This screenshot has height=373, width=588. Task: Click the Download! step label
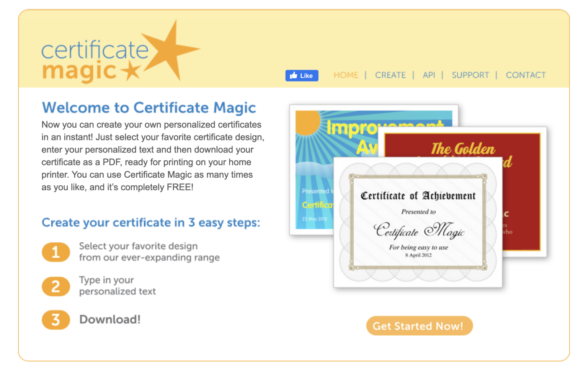point(109,320)
